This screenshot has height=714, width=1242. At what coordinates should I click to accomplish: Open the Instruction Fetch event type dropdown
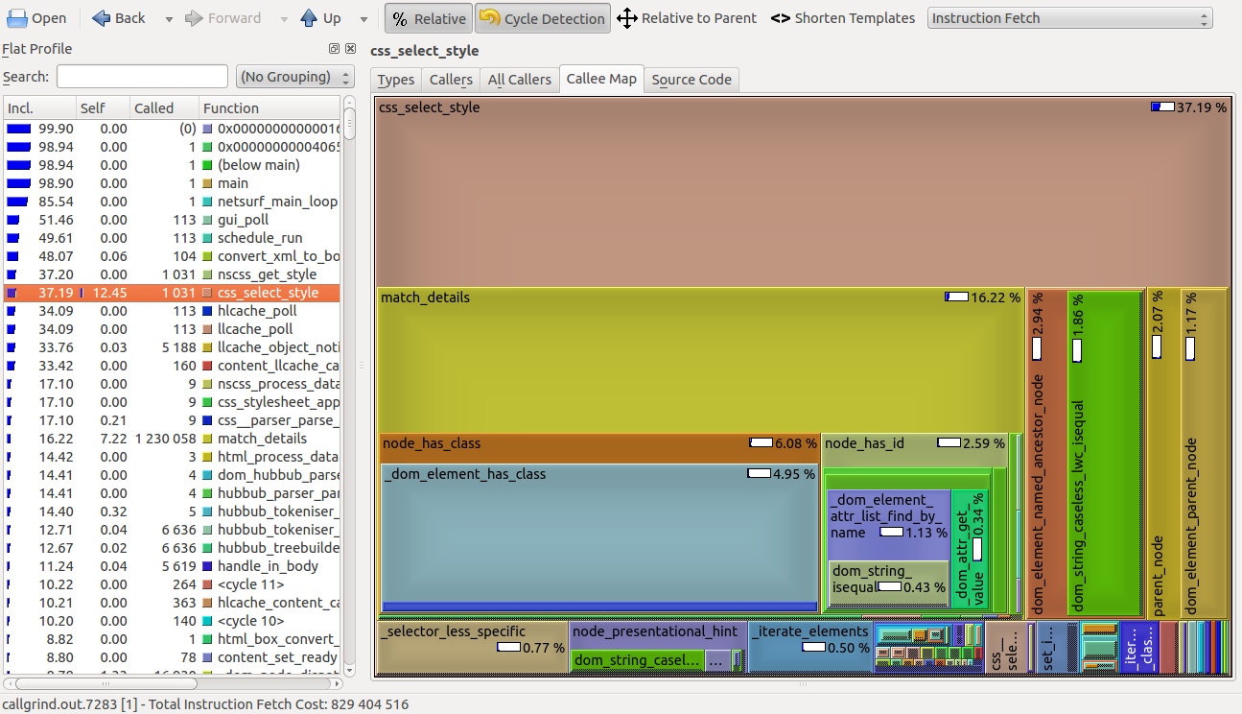pos(1069,18)
